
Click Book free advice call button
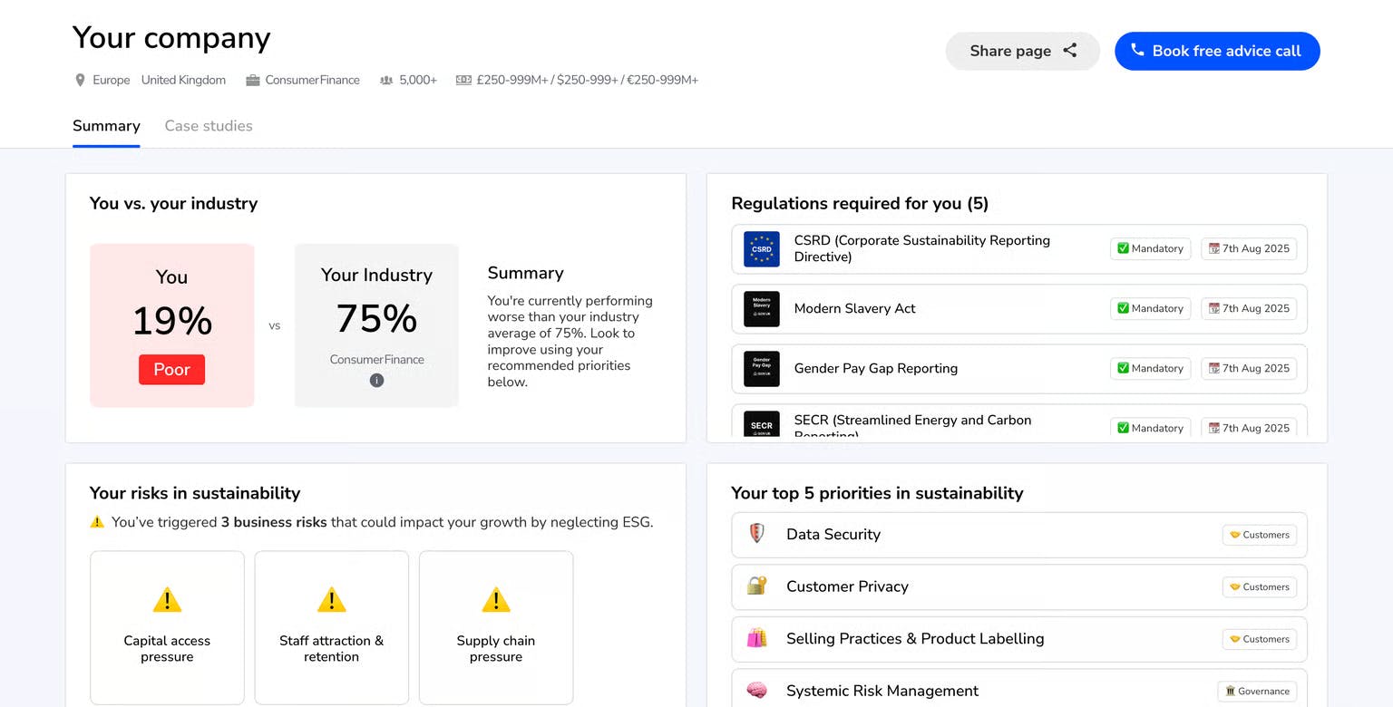1216,52
